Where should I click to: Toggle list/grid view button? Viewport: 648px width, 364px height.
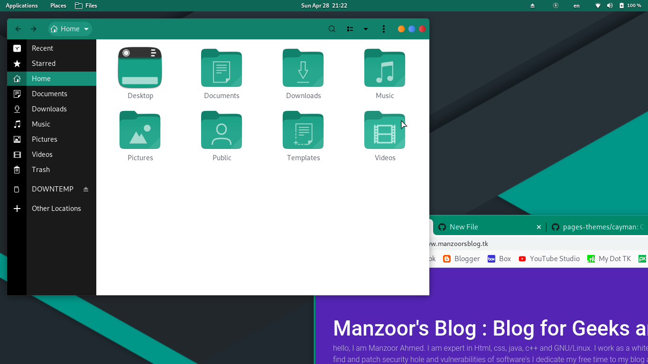tap(350, 29)
